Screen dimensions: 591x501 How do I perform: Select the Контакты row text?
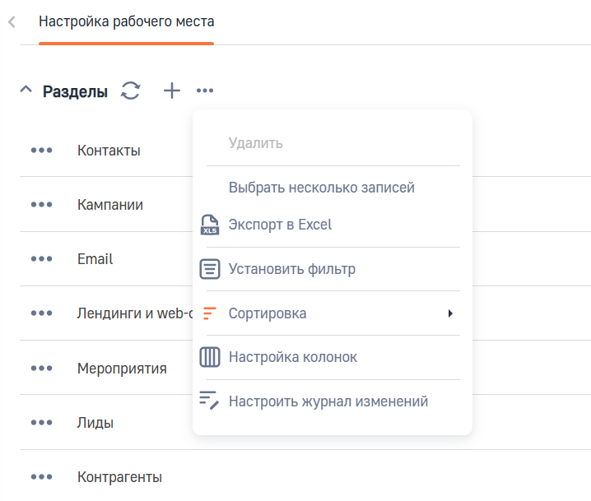(109, 151)
